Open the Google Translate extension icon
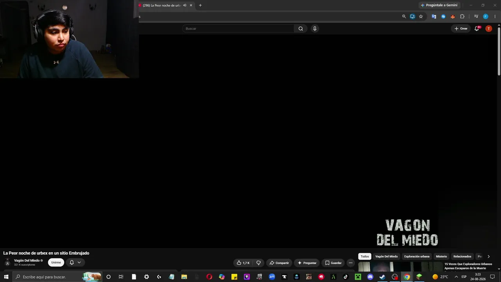Viewport: 501px width, 282px height. (434, 16)
